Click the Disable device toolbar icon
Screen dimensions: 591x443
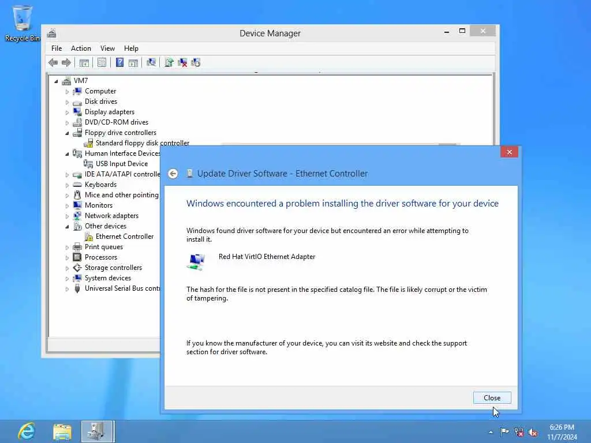click(x=196, y=62)
